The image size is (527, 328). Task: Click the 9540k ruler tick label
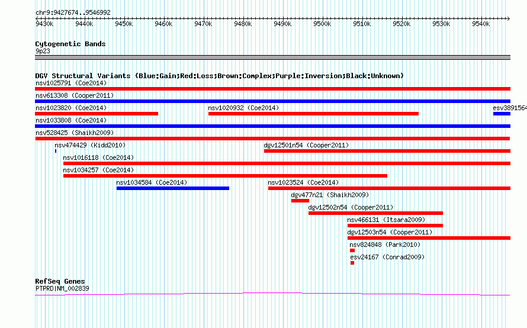(x=481, y=24)
